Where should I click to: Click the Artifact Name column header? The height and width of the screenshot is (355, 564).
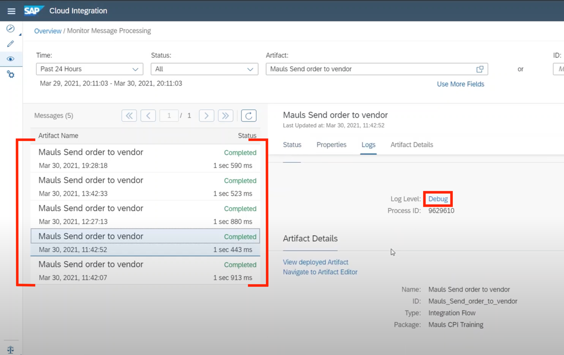pyautogui.click(x=58, y=136)
